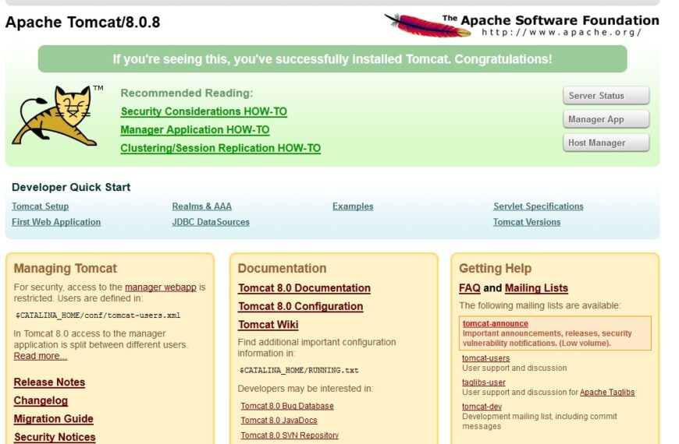Open JDBC DataSources link
Screen dimensions: 679x444
[211, 222]
